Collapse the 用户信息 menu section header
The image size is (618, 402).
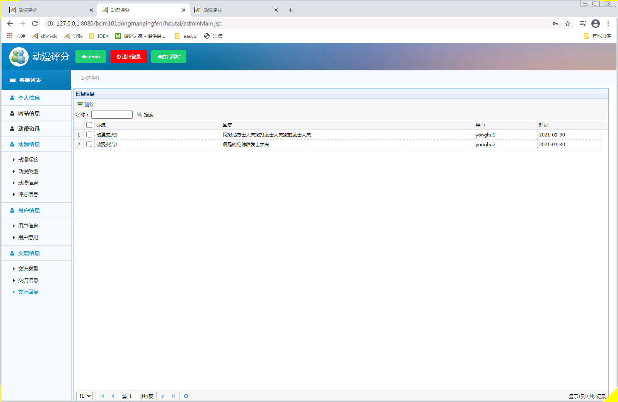coord(36,210)
